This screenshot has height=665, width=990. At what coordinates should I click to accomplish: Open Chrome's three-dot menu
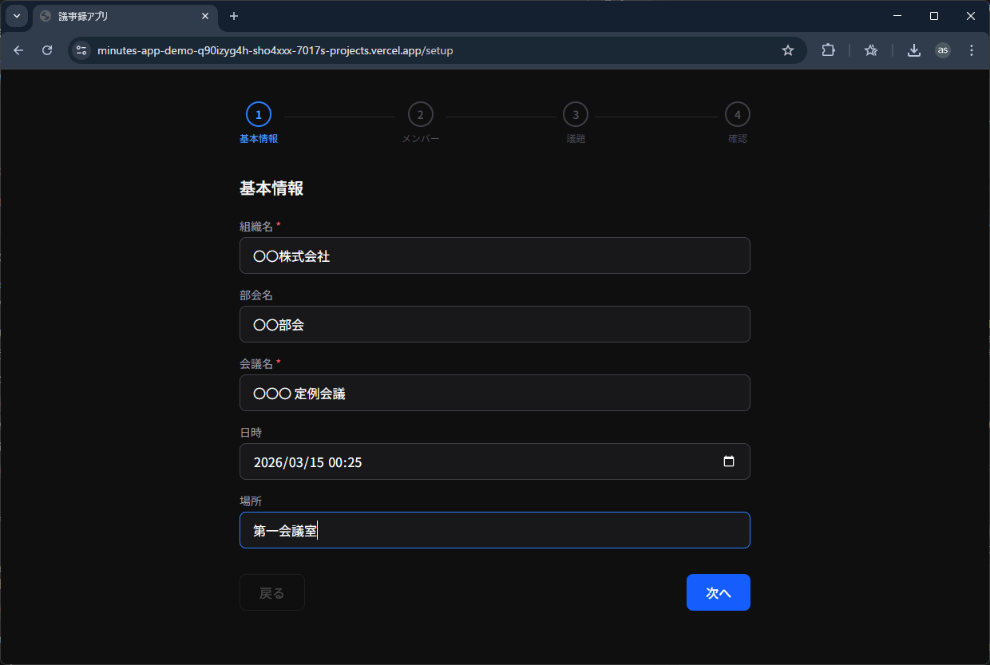(x=972, y=50)
